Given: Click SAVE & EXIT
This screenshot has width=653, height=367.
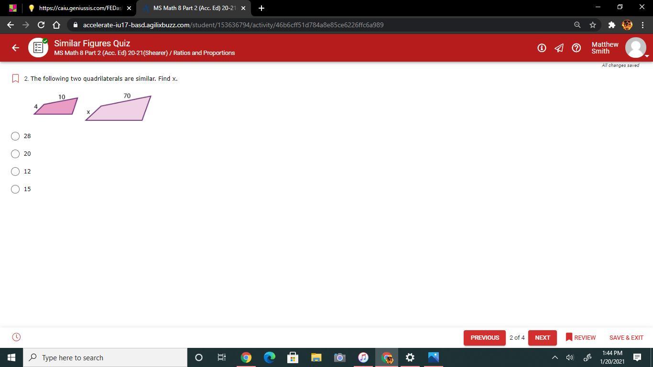Looking at the screenshot, I should [626, 337].
